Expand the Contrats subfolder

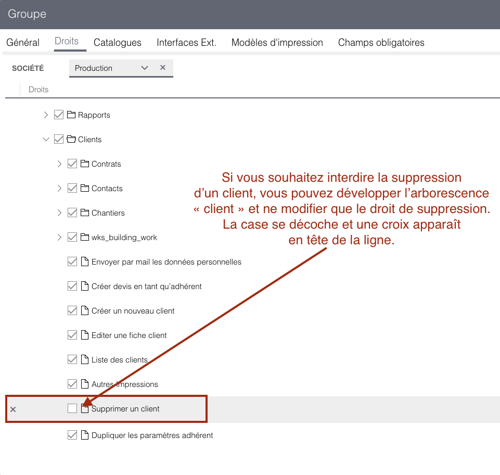(x=59, y=164)
